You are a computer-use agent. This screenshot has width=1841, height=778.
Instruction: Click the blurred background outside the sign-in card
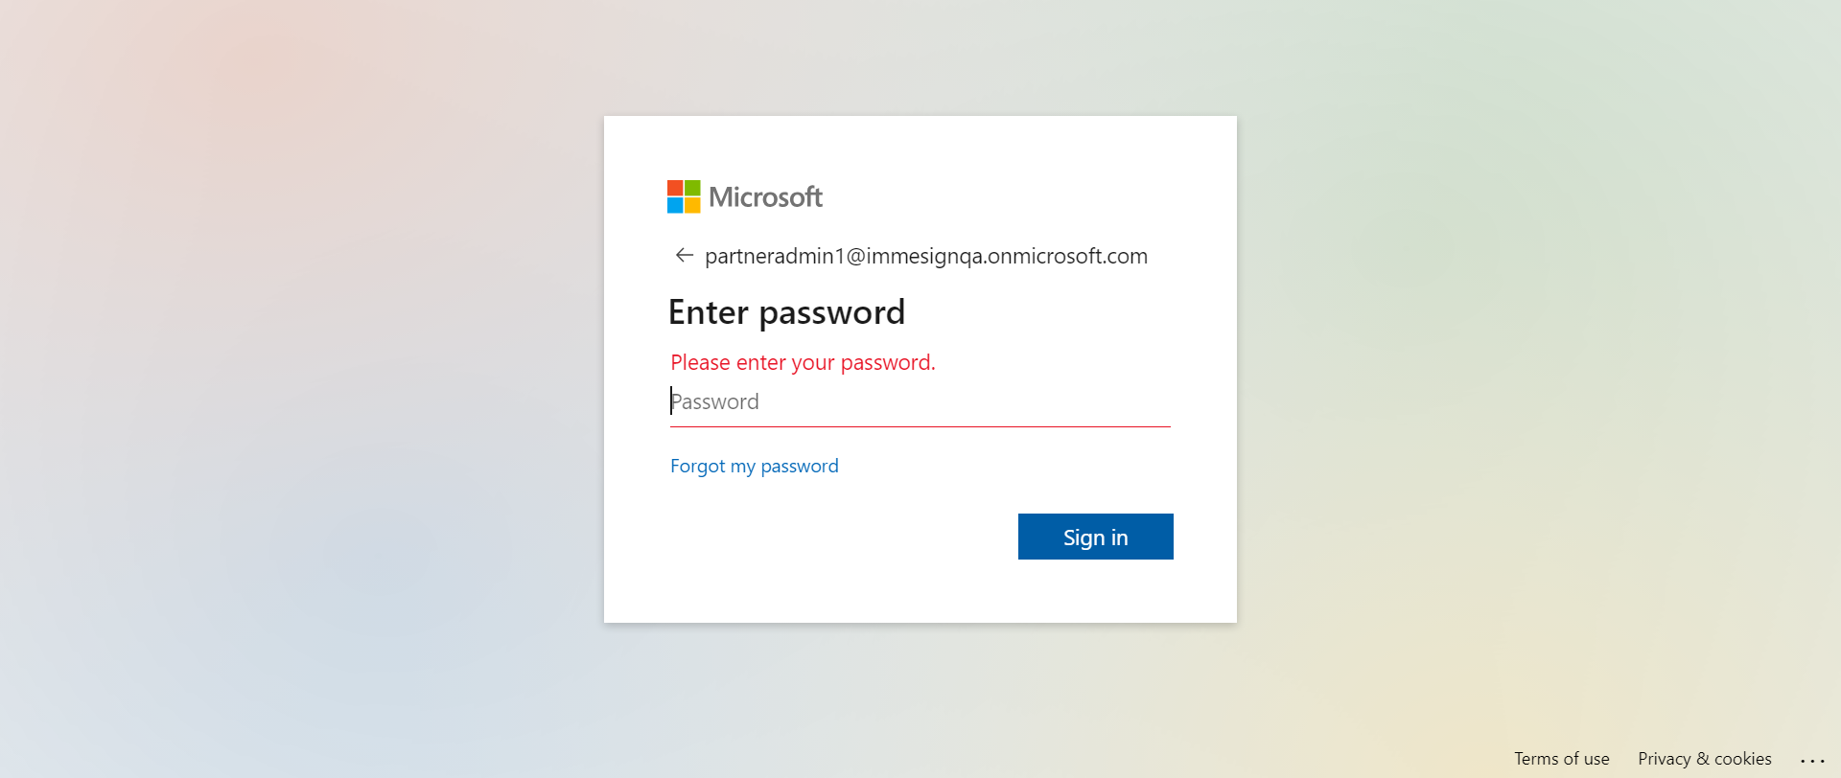[288, 383]
